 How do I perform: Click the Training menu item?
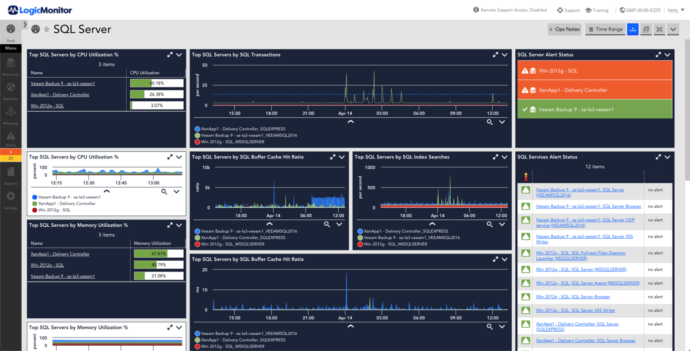coord(597,10)
